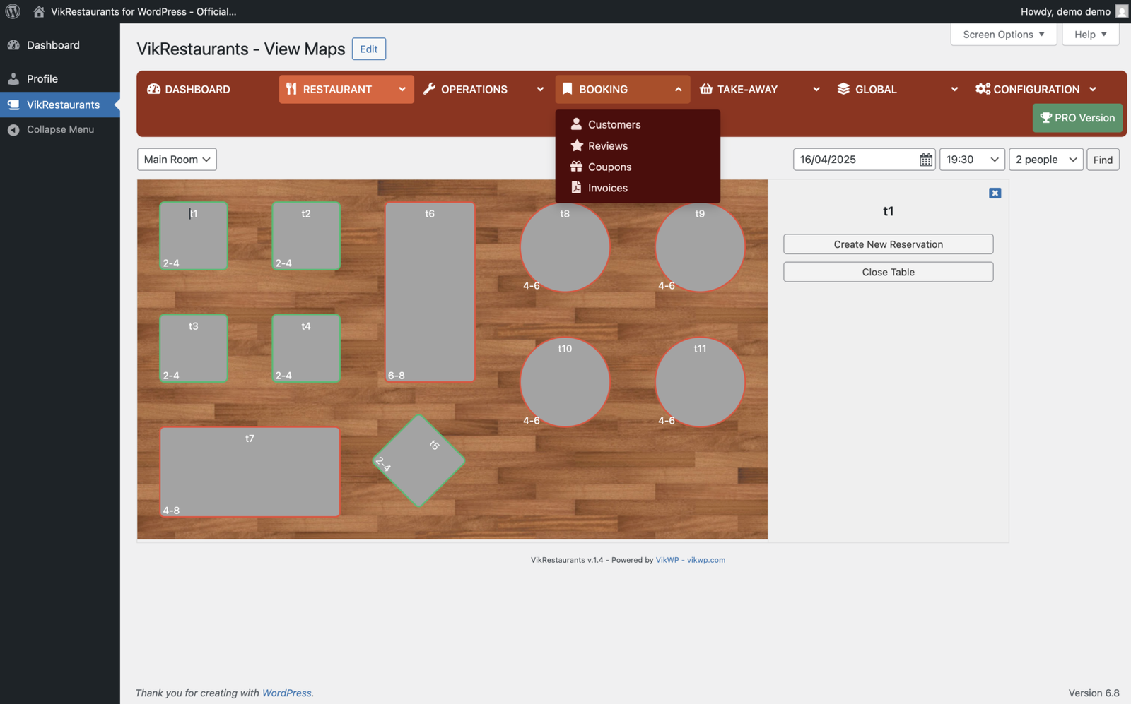Open the Screen Options panel
1131x704 pixels.
(x=1004, y=35)
